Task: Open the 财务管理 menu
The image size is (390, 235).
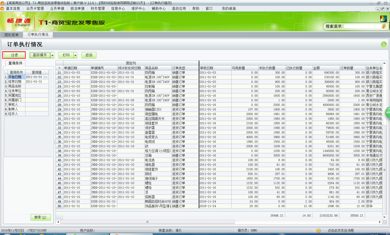Action: [x=98, y=9]
